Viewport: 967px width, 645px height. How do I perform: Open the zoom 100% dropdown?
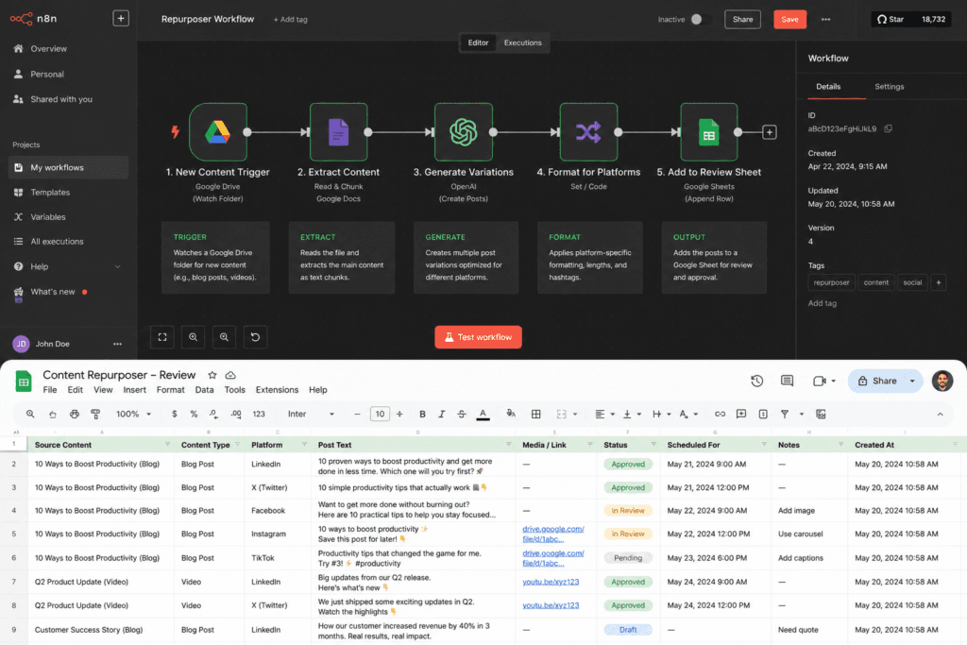[134, 414]
